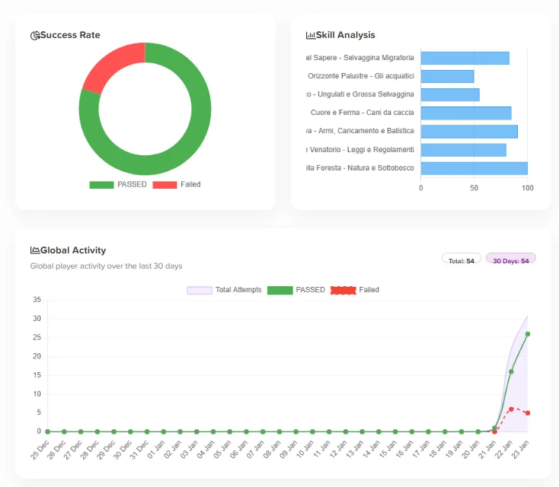The width and height of the screenshot is (559, 487).
Task: Click the Leggi e Regolamenti skill bar
Action: [463, 150]
